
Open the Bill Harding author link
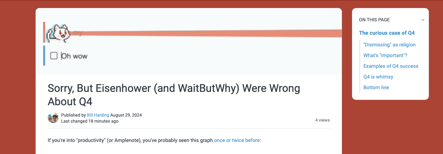click(x=98, y=115)
